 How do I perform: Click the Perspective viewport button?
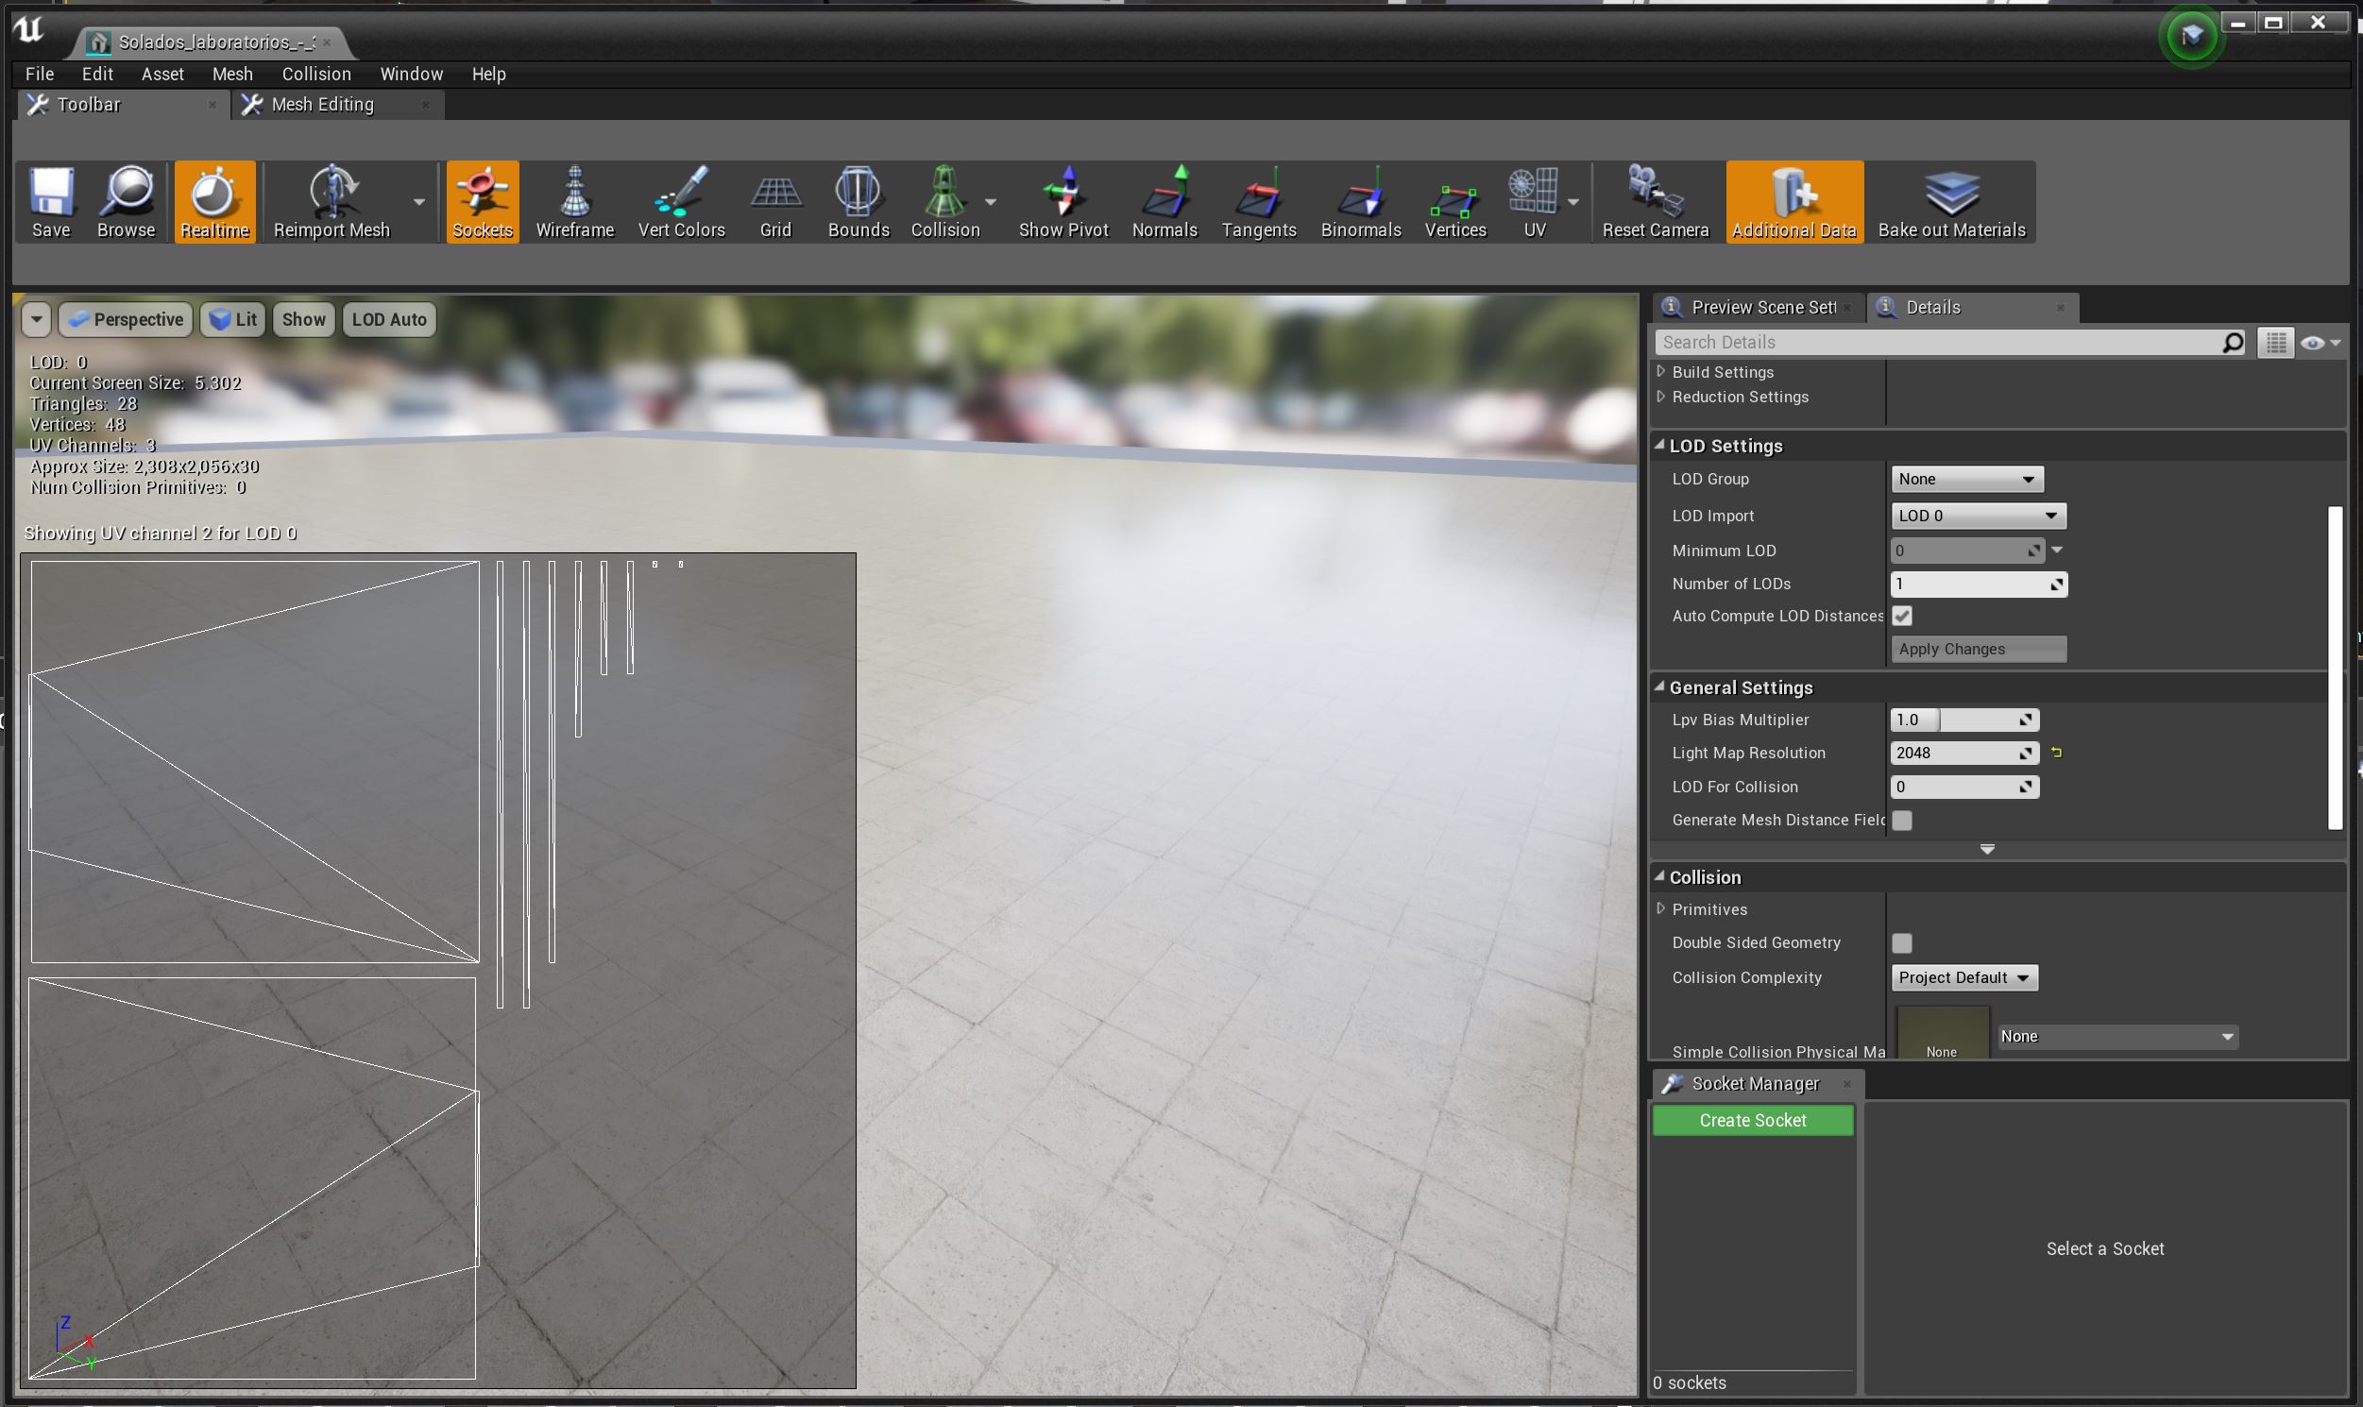click(x=127, y=319)
